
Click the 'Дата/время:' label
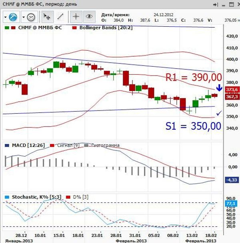click(x=116, y=15)
